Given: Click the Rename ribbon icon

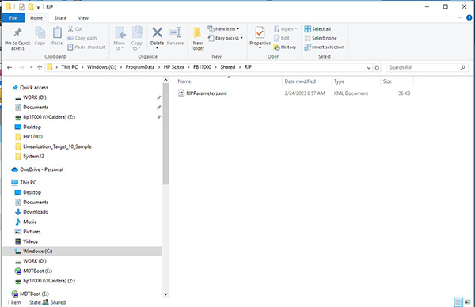Looking at the screenshot, I should (176, 32).
